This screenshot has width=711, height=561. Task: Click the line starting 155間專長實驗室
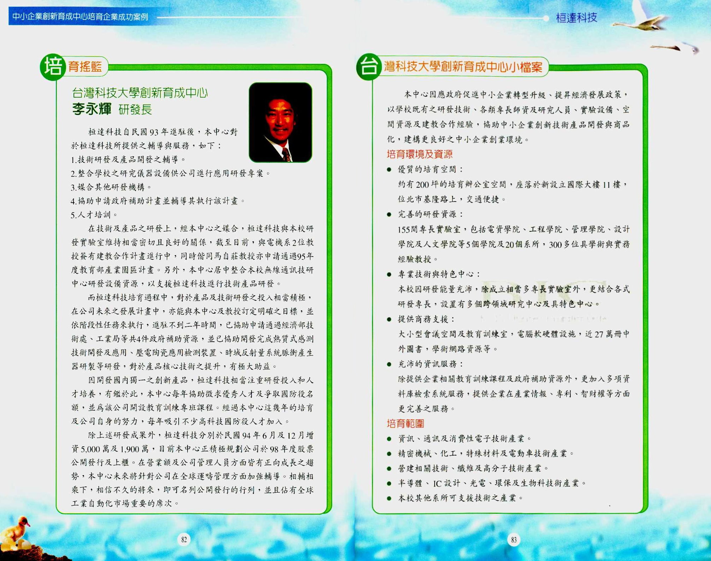click(514, 229)
